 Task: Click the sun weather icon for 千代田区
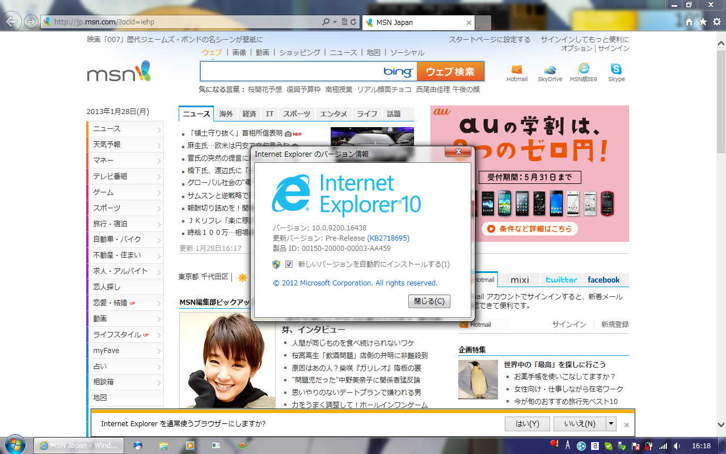tap(242, 278)
